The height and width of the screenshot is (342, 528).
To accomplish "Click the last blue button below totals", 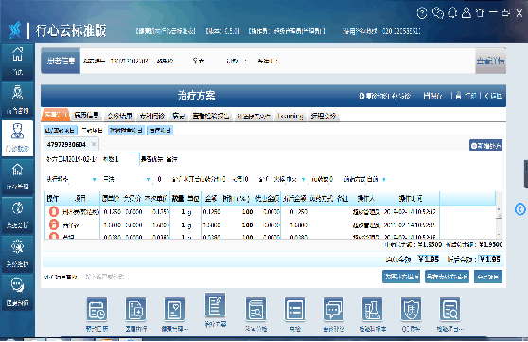I will [488, 277].
